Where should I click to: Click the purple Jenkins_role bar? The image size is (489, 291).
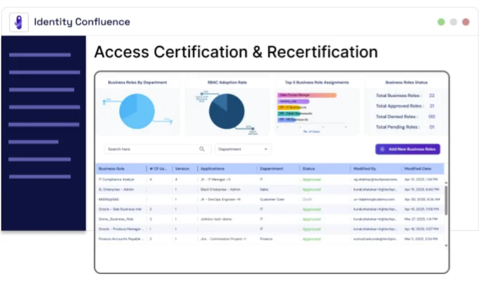[293, 101]
